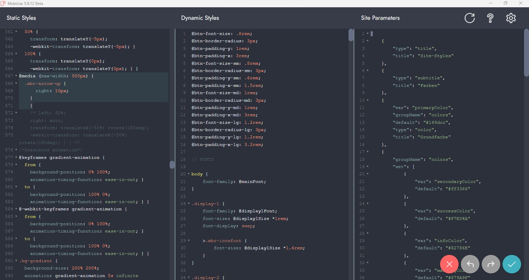529x280 pixels.
Task: Select the Static Styles panel heading
Action: [x=21, y=18]
